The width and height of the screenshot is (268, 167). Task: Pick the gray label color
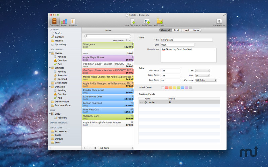coord(190,88)
